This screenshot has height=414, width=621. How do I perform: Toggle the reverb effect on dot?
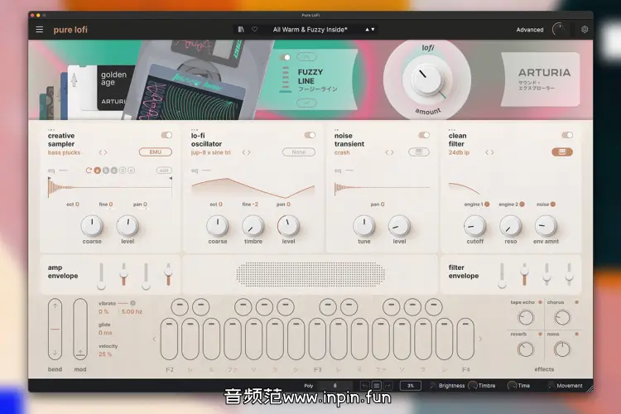click(540, 335)
